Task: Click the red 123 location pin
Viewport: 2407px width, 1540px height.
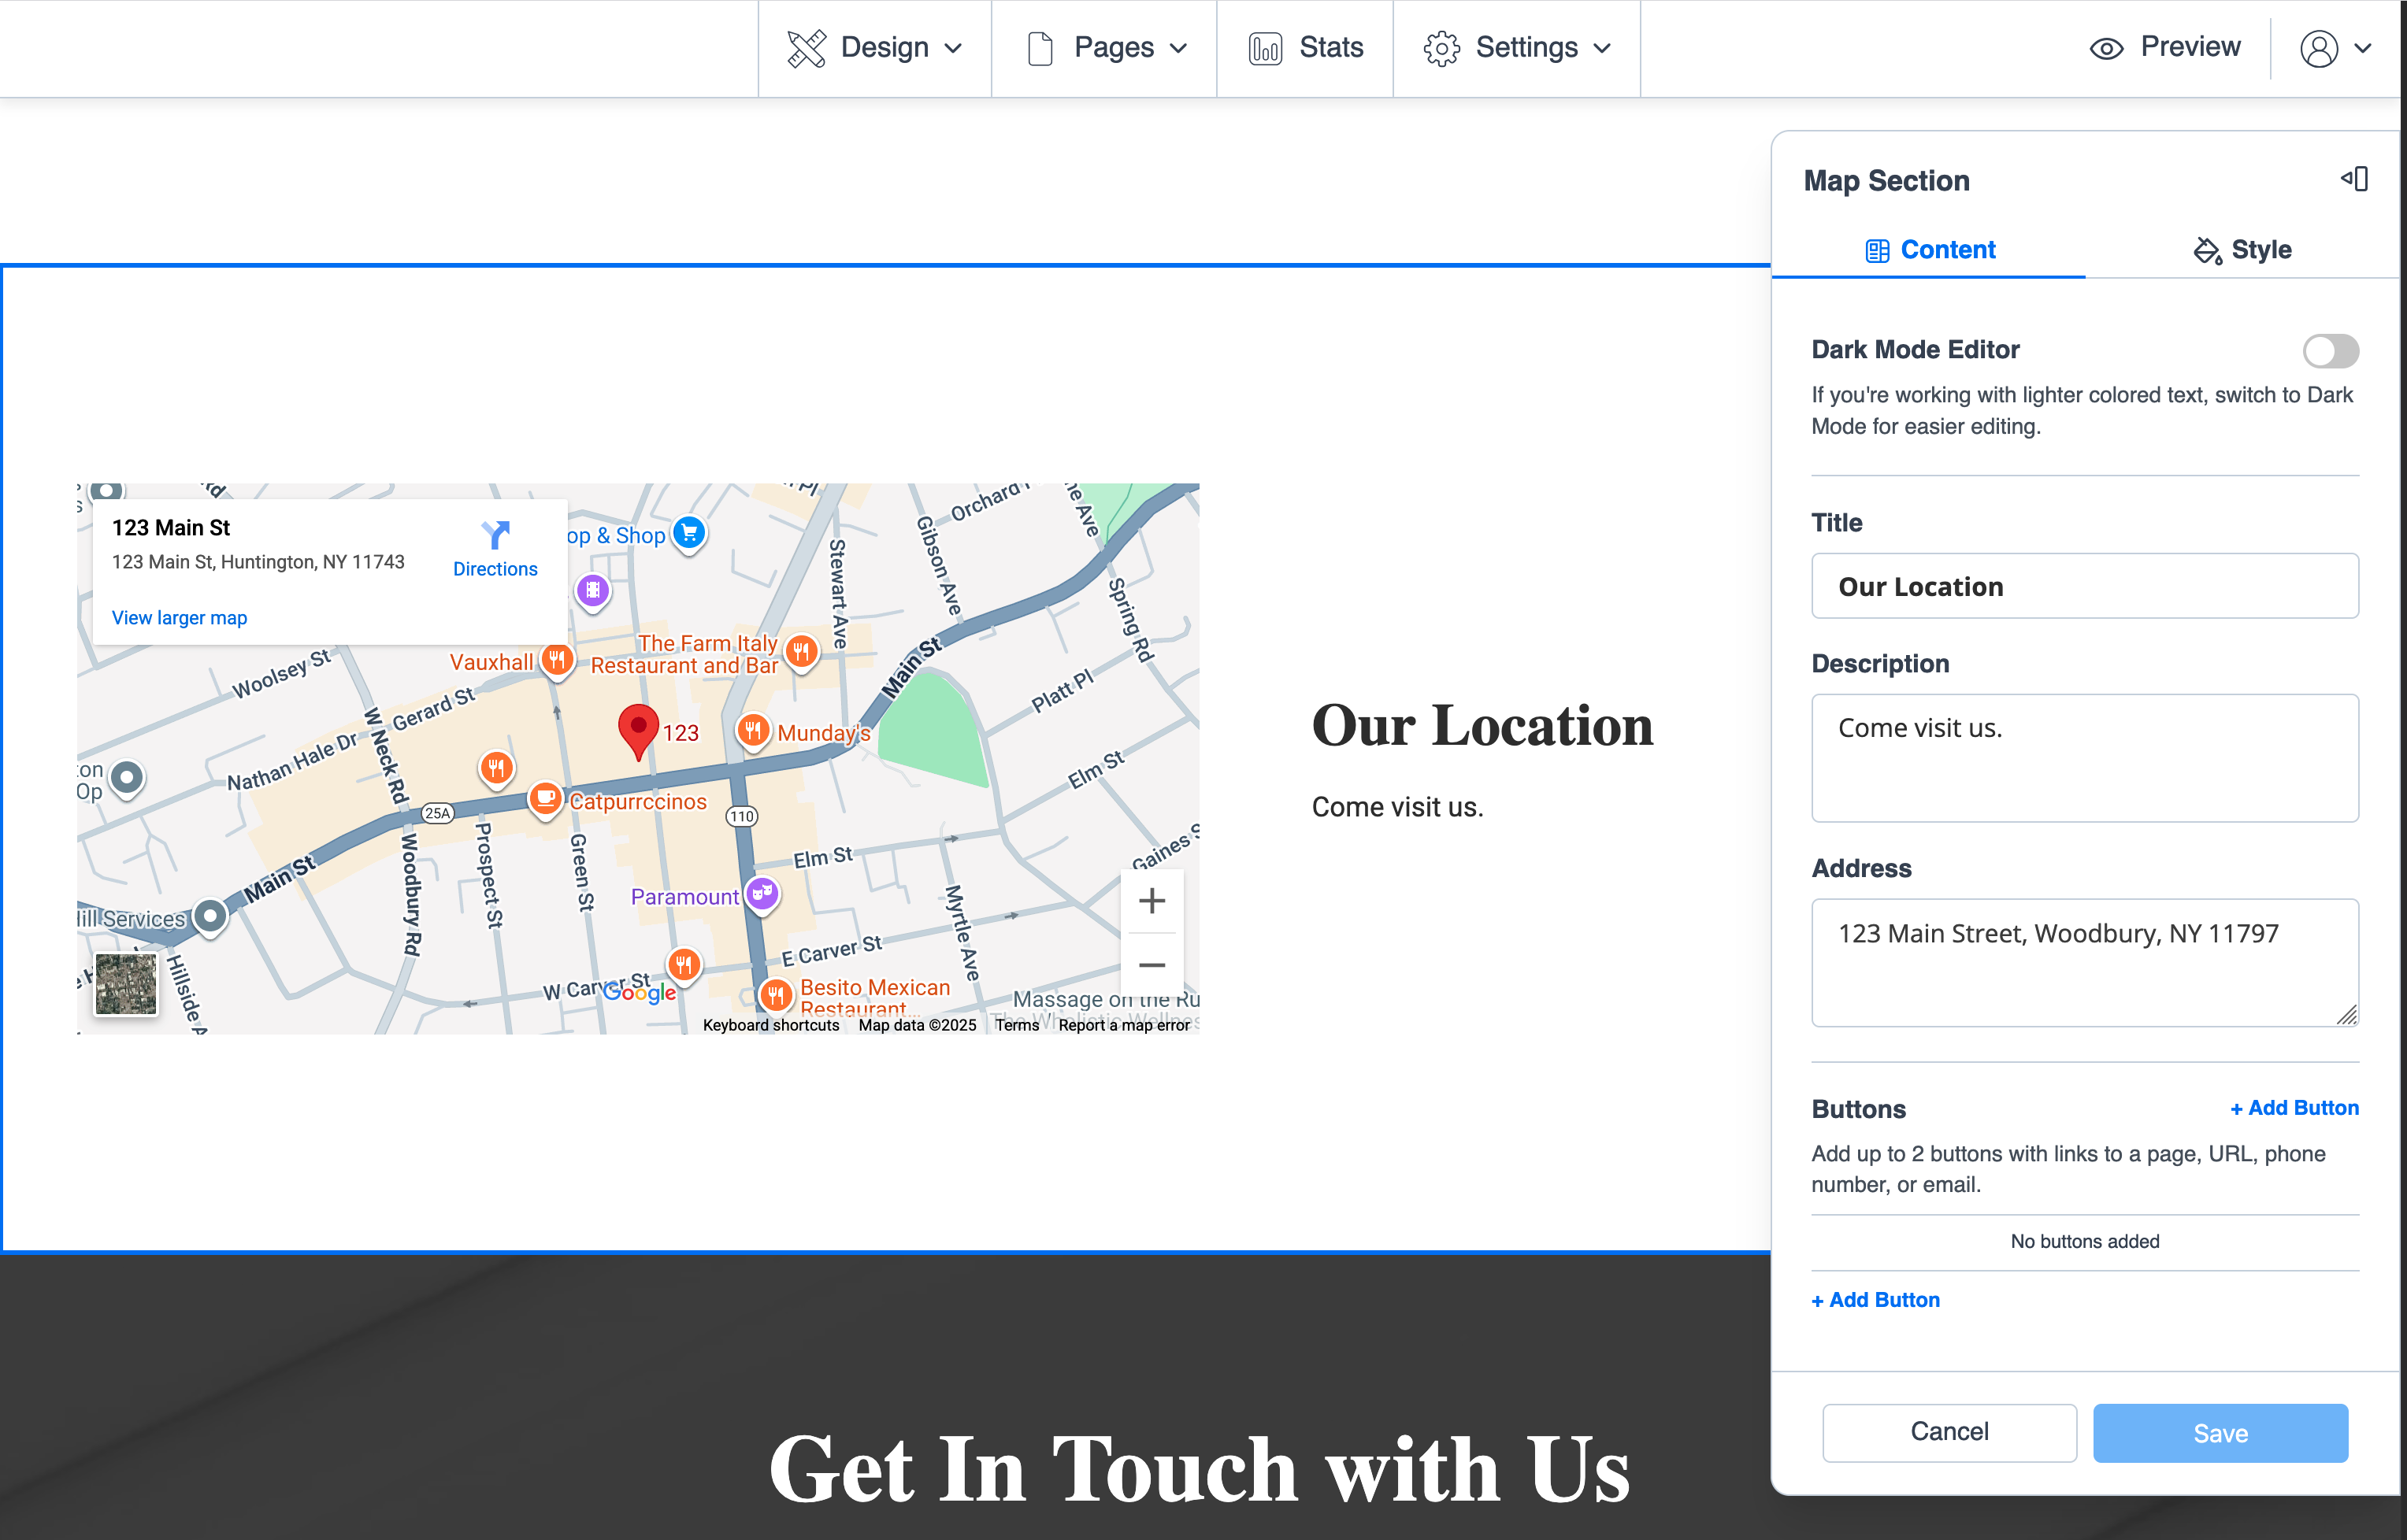Action: (x=638, y=731)
